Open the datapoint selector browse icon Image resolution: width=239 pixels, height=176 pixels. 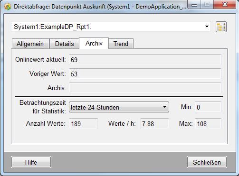221,27
